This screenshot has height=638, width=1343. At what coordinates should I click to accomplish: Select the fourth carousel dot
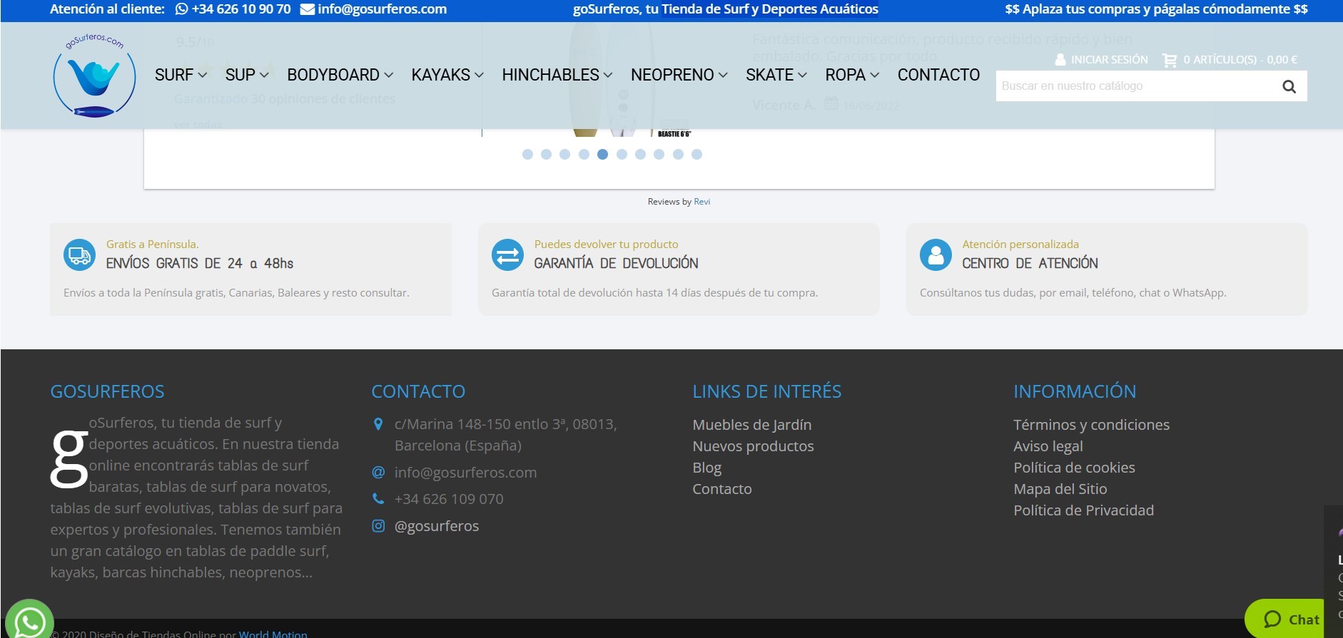click(584, 154)
